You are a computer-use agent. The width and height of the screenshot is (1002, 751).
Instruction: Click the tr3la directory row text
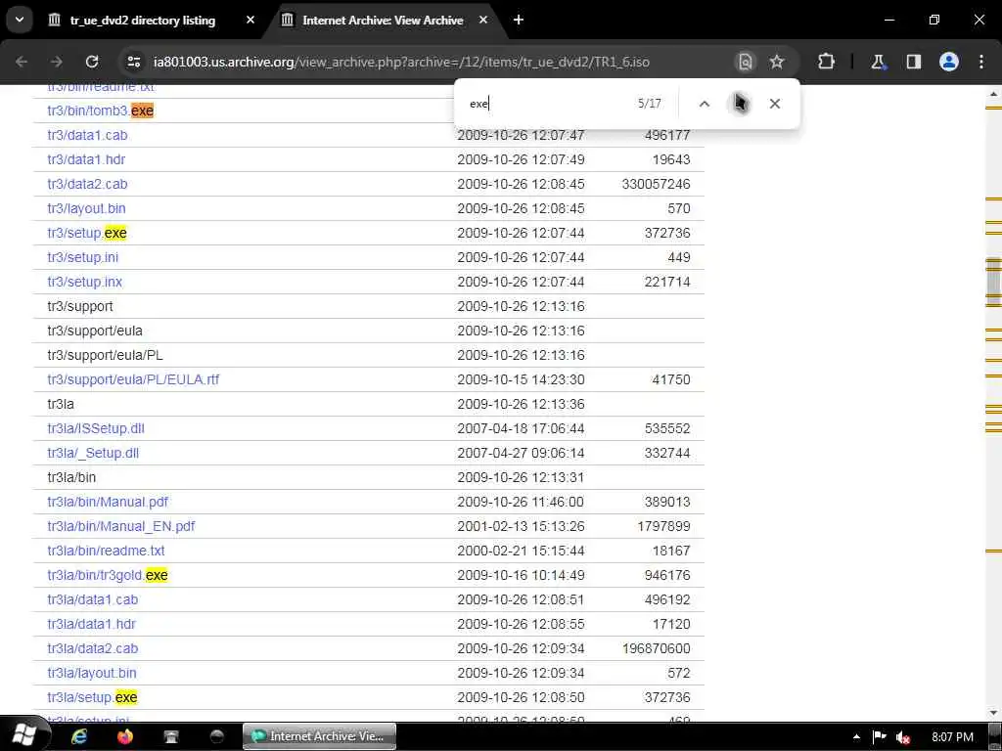tap(61, 404)
